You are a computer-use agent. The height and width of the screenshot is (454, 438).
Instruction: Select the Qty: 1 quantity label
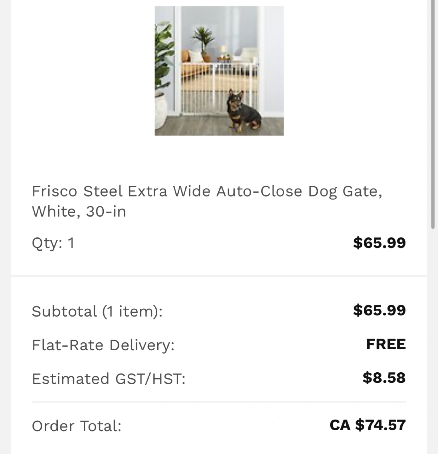(x=53, y=243)
